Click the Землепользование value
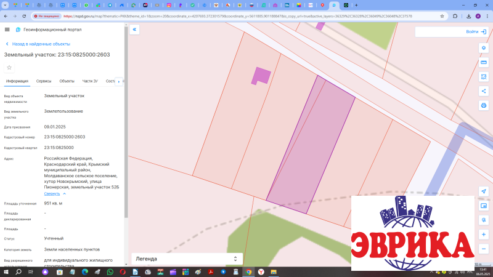This screenshot has width=493, height=277. [63, 111]
